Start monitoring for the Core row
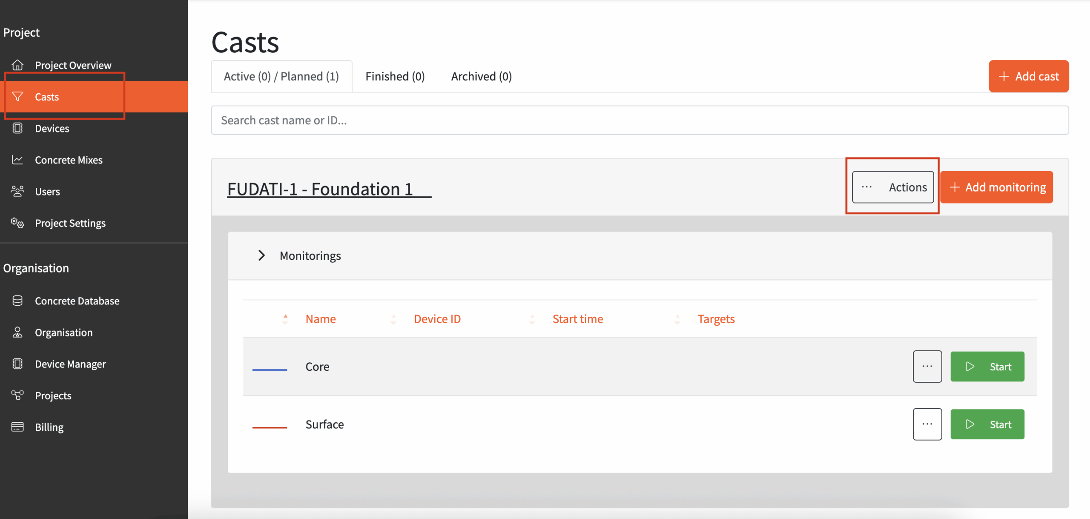 [987, 367]
